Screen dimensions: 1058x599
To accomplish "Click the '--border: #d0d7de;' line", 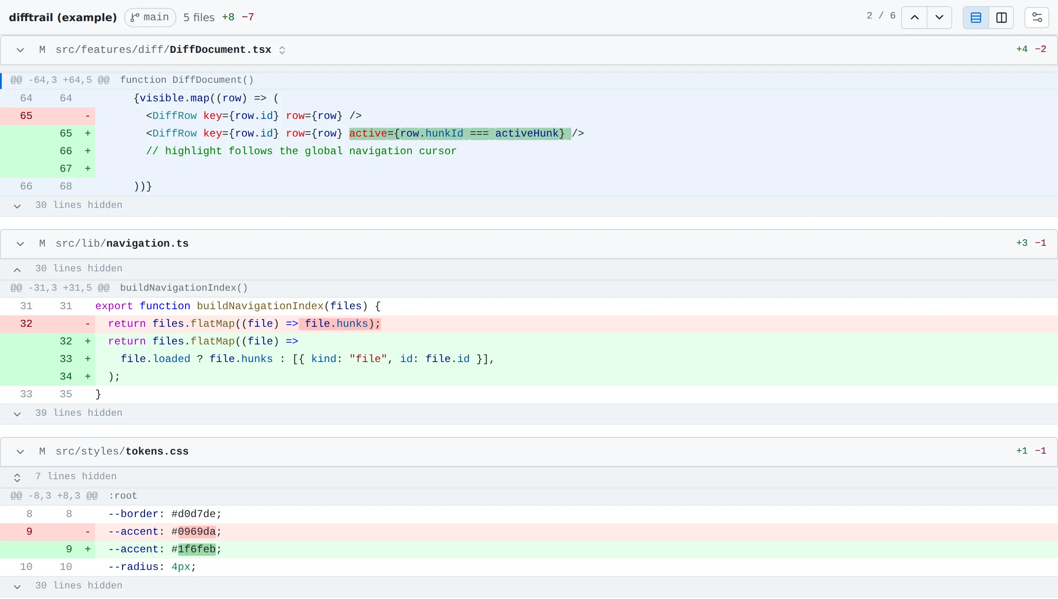I will click(529, 514).
